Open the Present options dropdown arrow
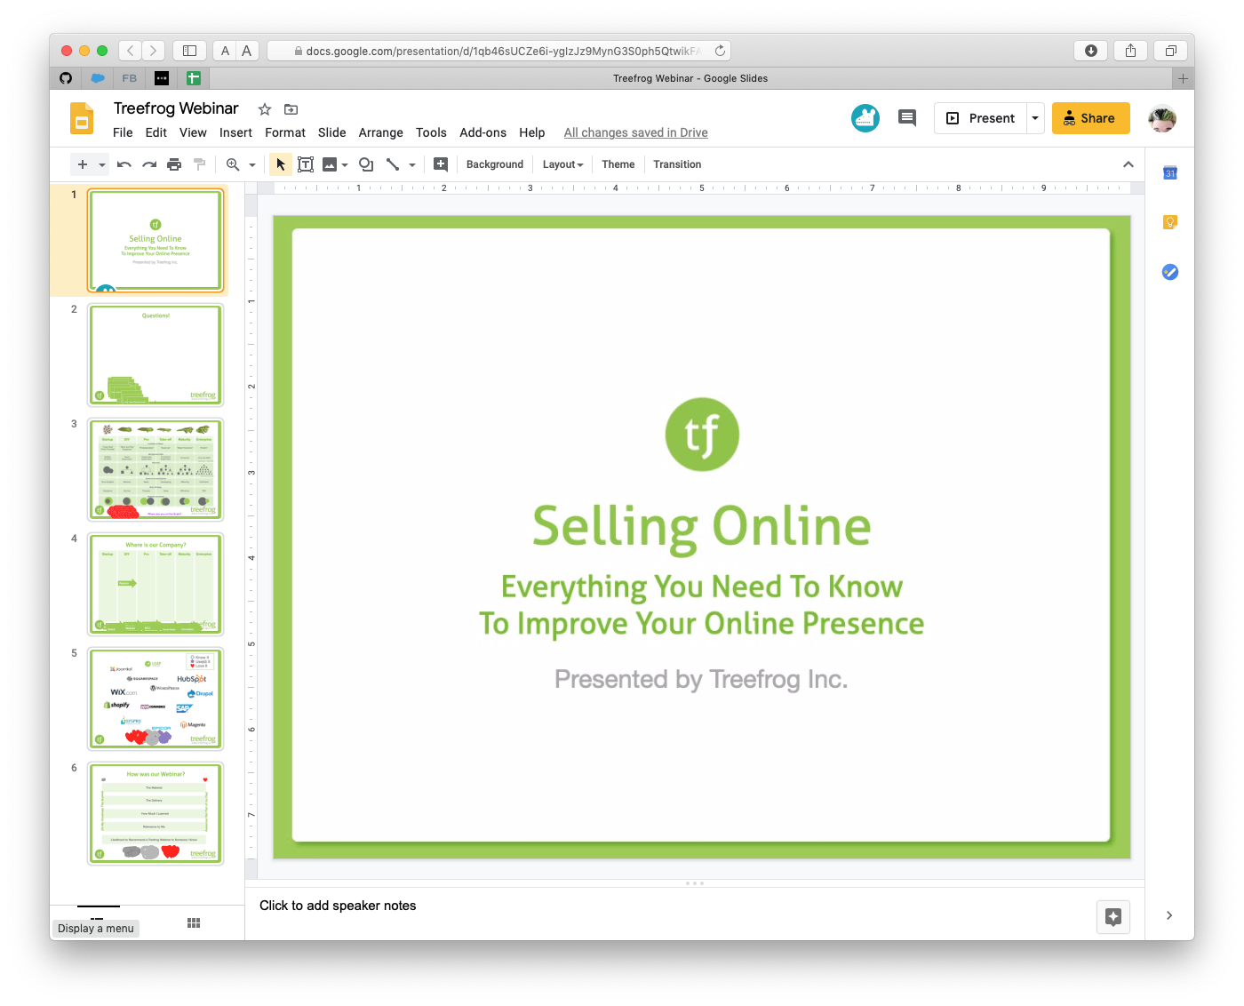1244x1006 pixels. point(1035,118)
